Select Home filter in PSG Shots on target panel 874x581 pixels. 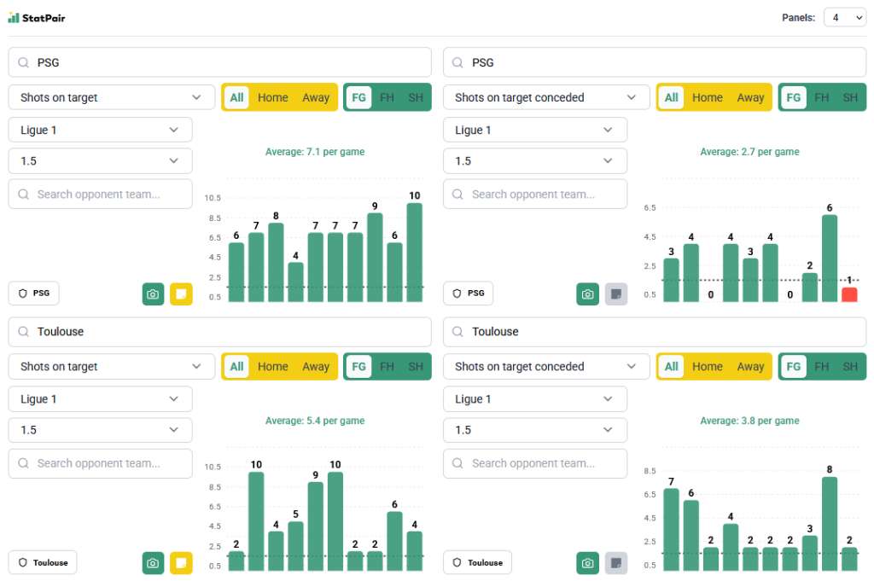tap(273, 97)
